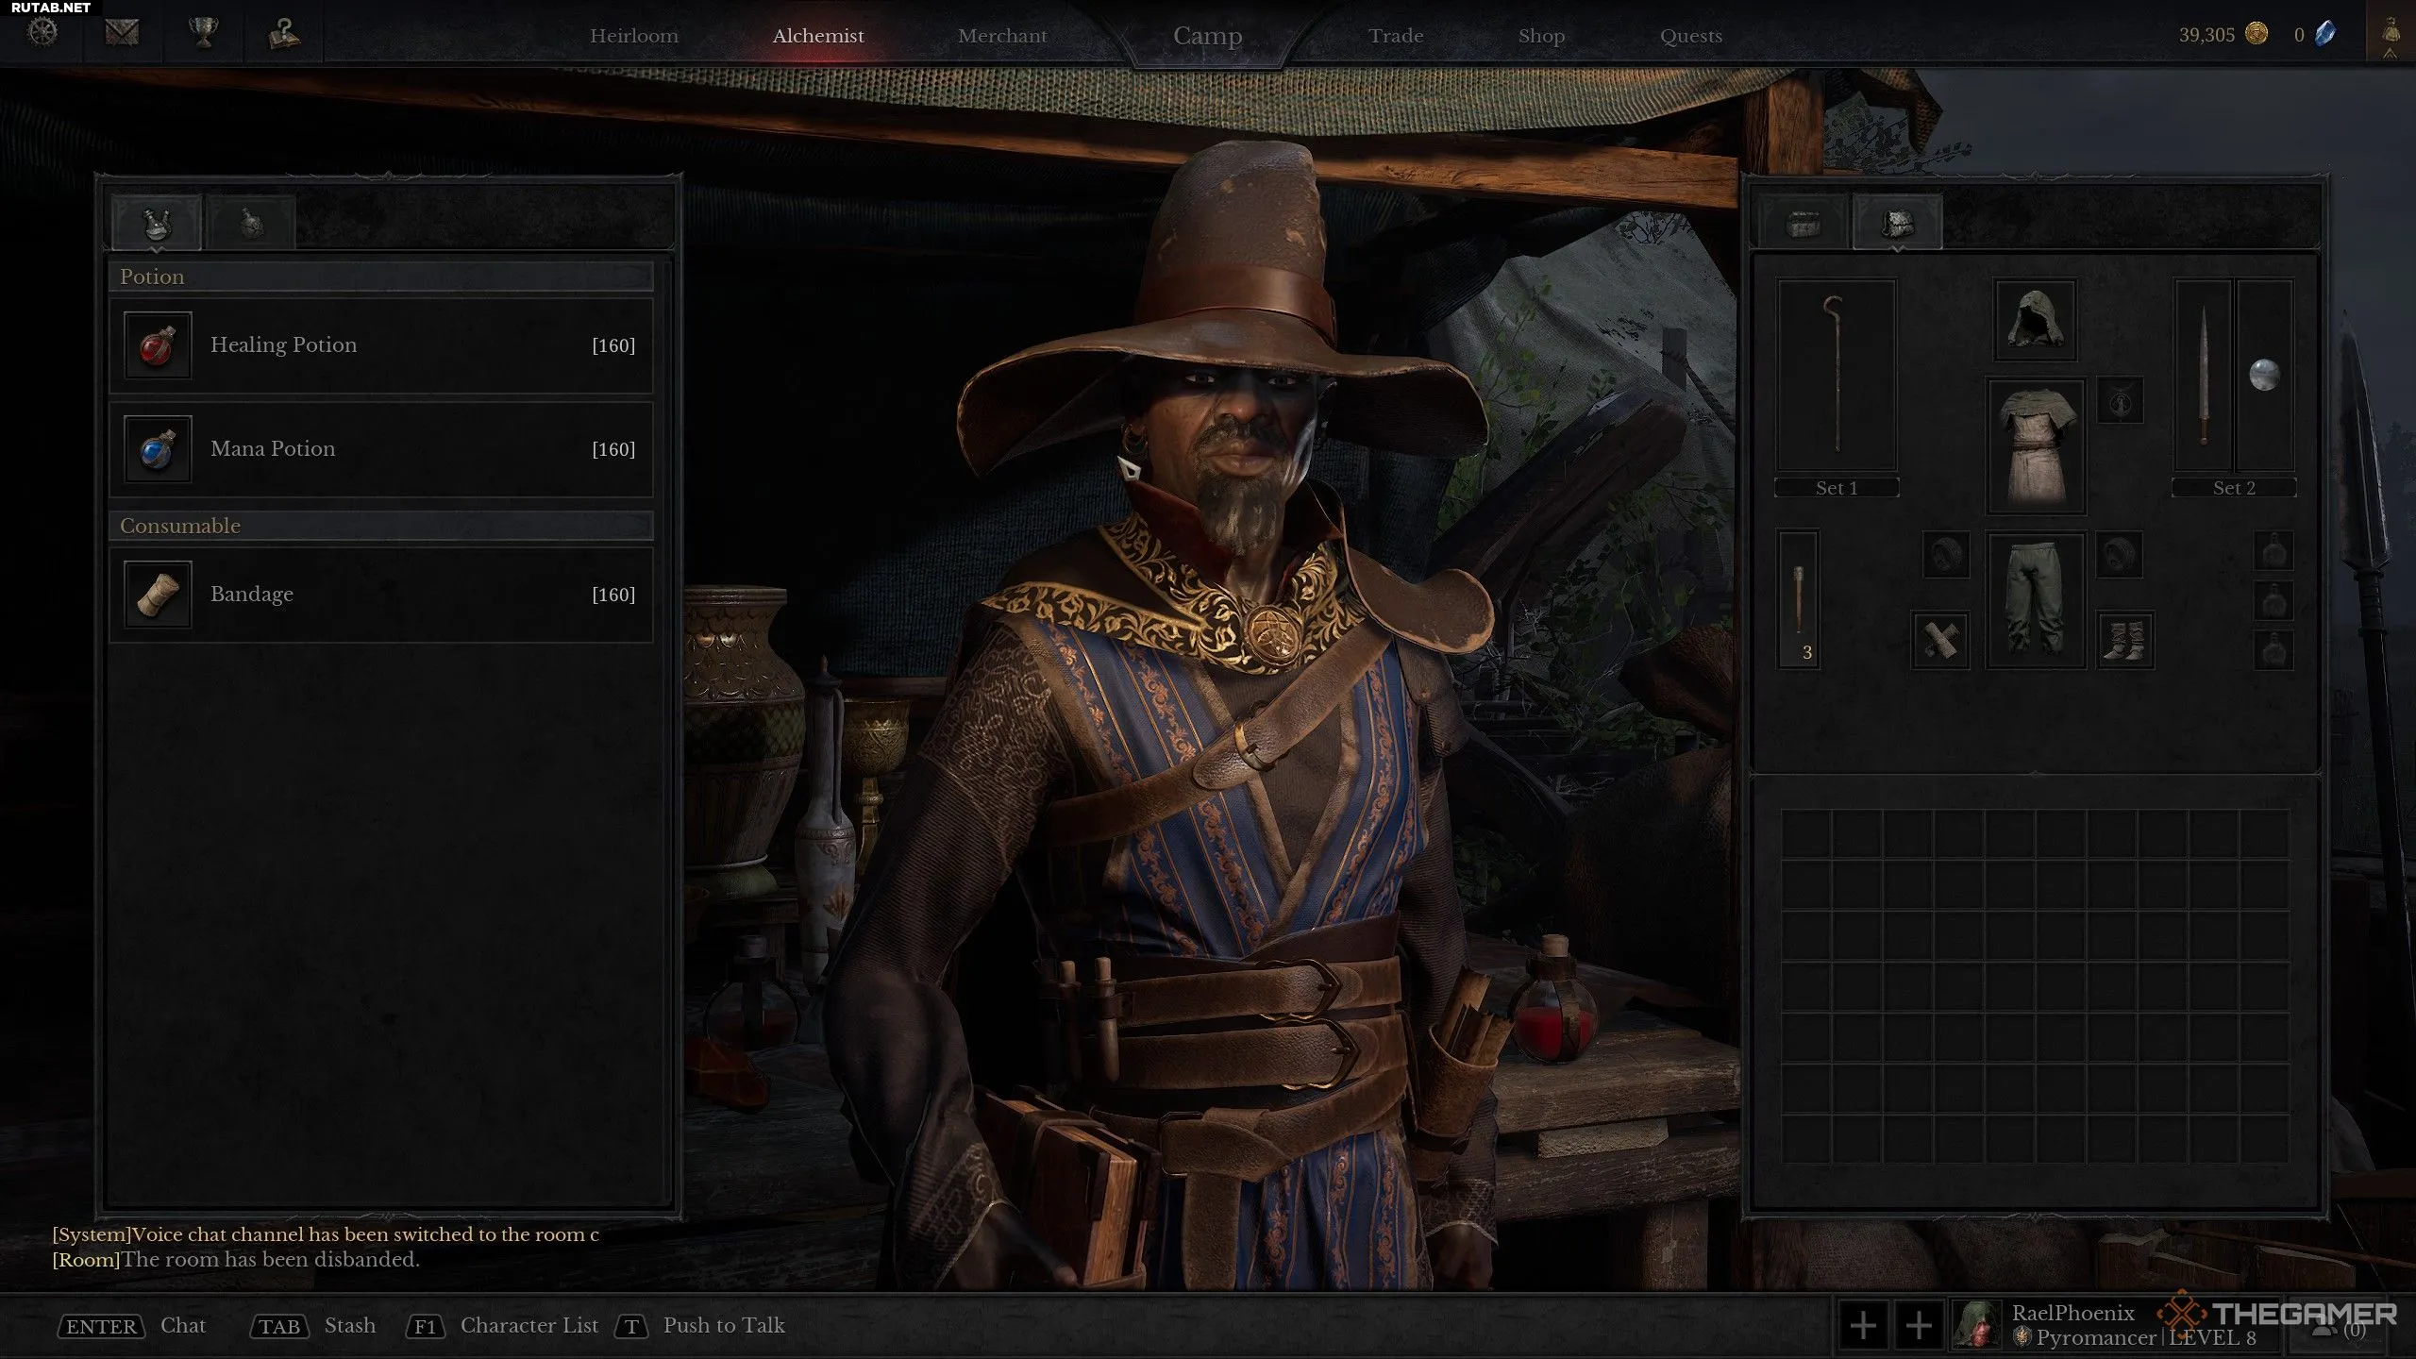Switch to the inventory bag tab
Viewport: 2416px width, 1359px height.
click(x=1898, y=224)
